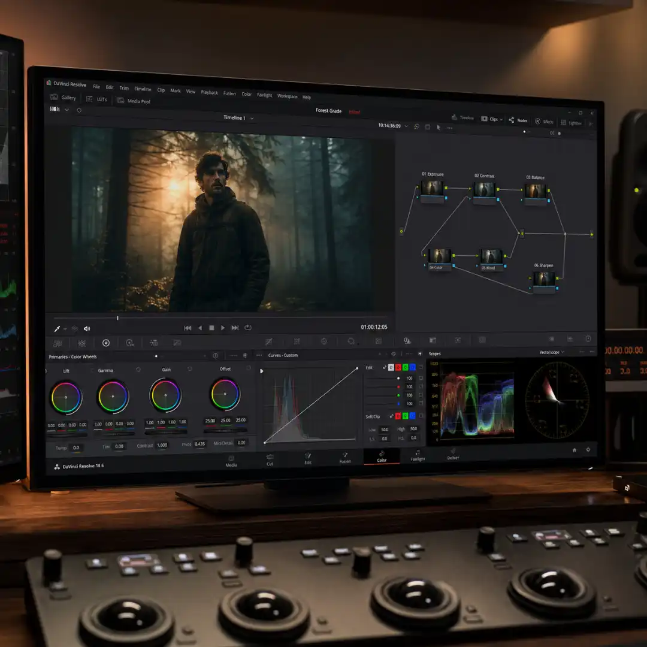Toggle green channel in Curves Edit

[405, 367]
